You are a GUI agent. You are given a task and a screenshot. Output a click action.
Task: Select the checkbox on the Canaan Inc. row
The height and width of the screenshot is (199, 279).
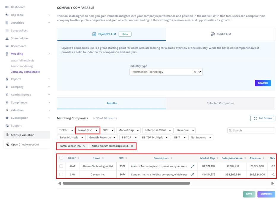click(61, 174)
